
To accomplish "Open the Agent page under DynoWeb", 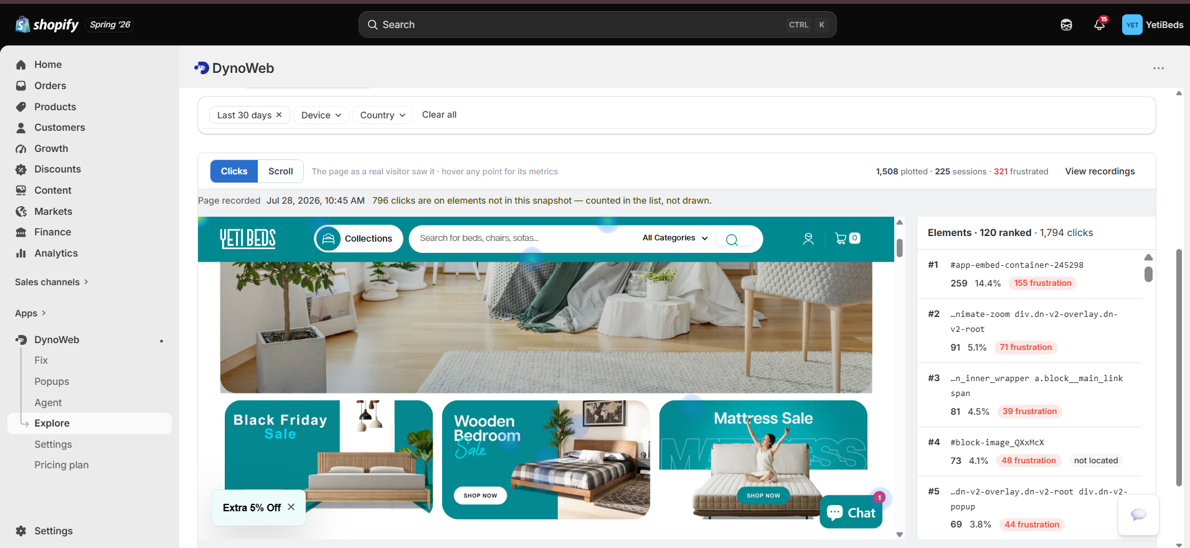I will coord(48,403).
